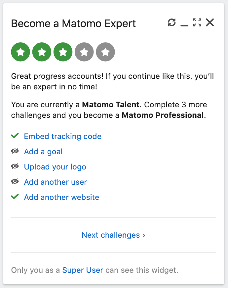This screenshot has height=288, width=228.
Task: Open the Embed tracking code challenge
Action: [62, 136]
